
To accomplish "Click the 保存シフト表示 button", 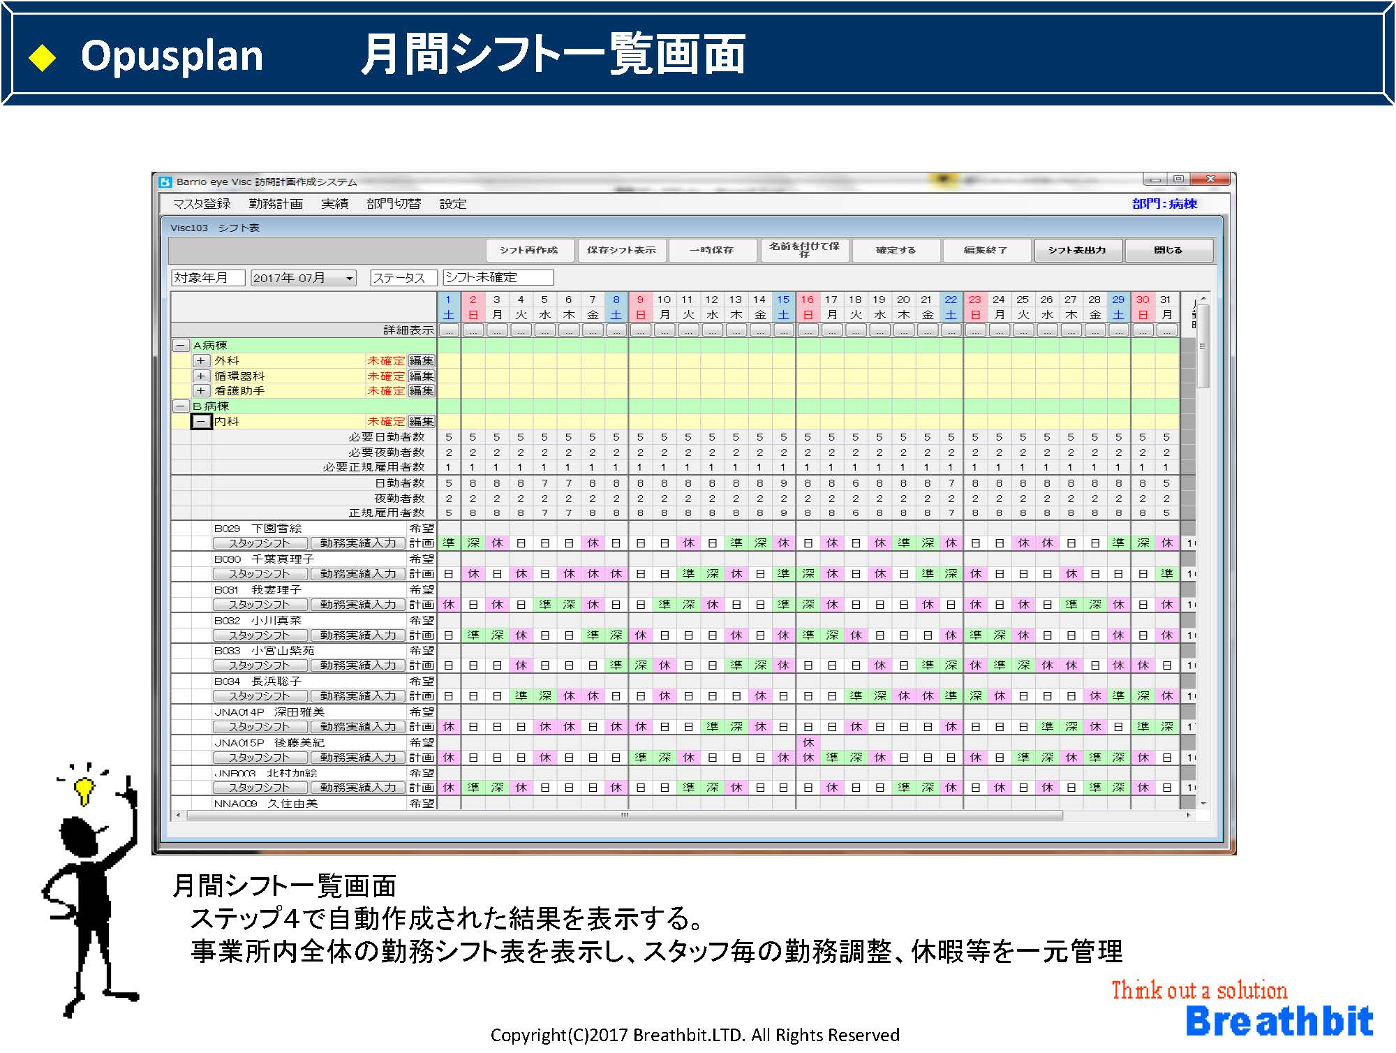I will (621, 250).
